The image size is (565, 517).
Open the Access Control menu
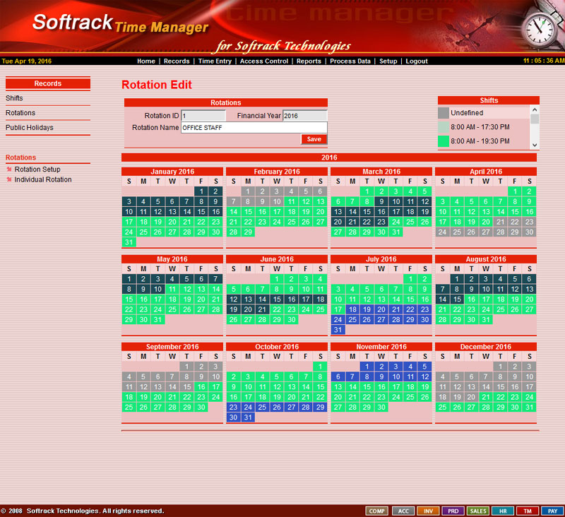(264, 61)
